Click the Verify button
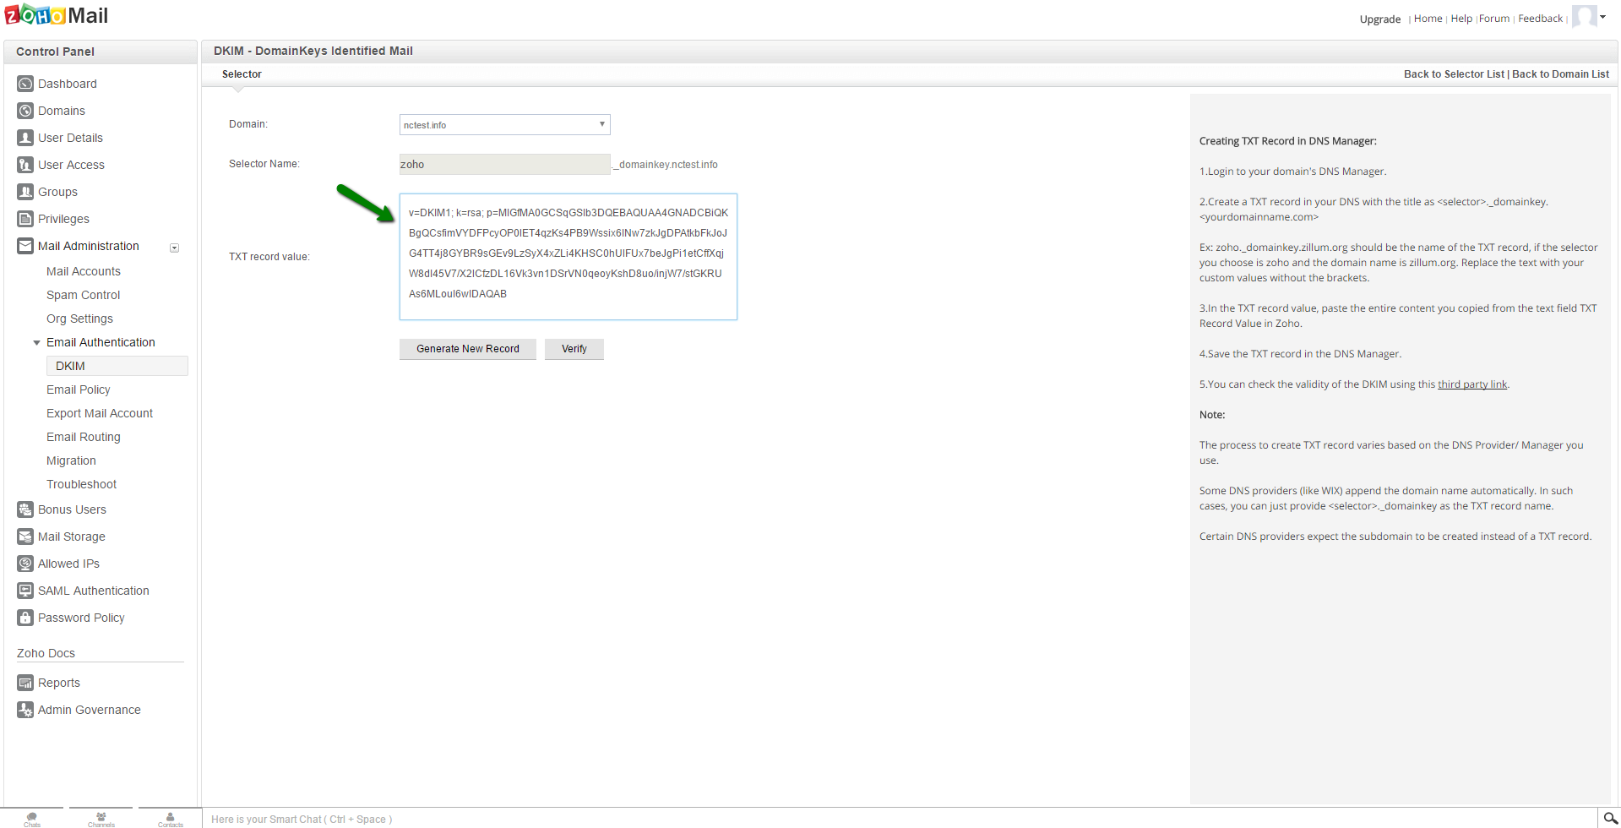 [574, 349]
